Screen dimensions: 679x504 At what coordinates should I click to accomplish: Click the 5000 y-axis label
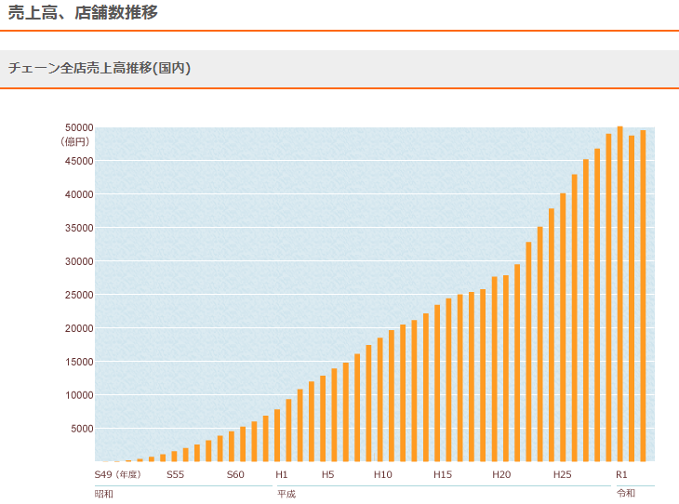[x=81, y=429]
